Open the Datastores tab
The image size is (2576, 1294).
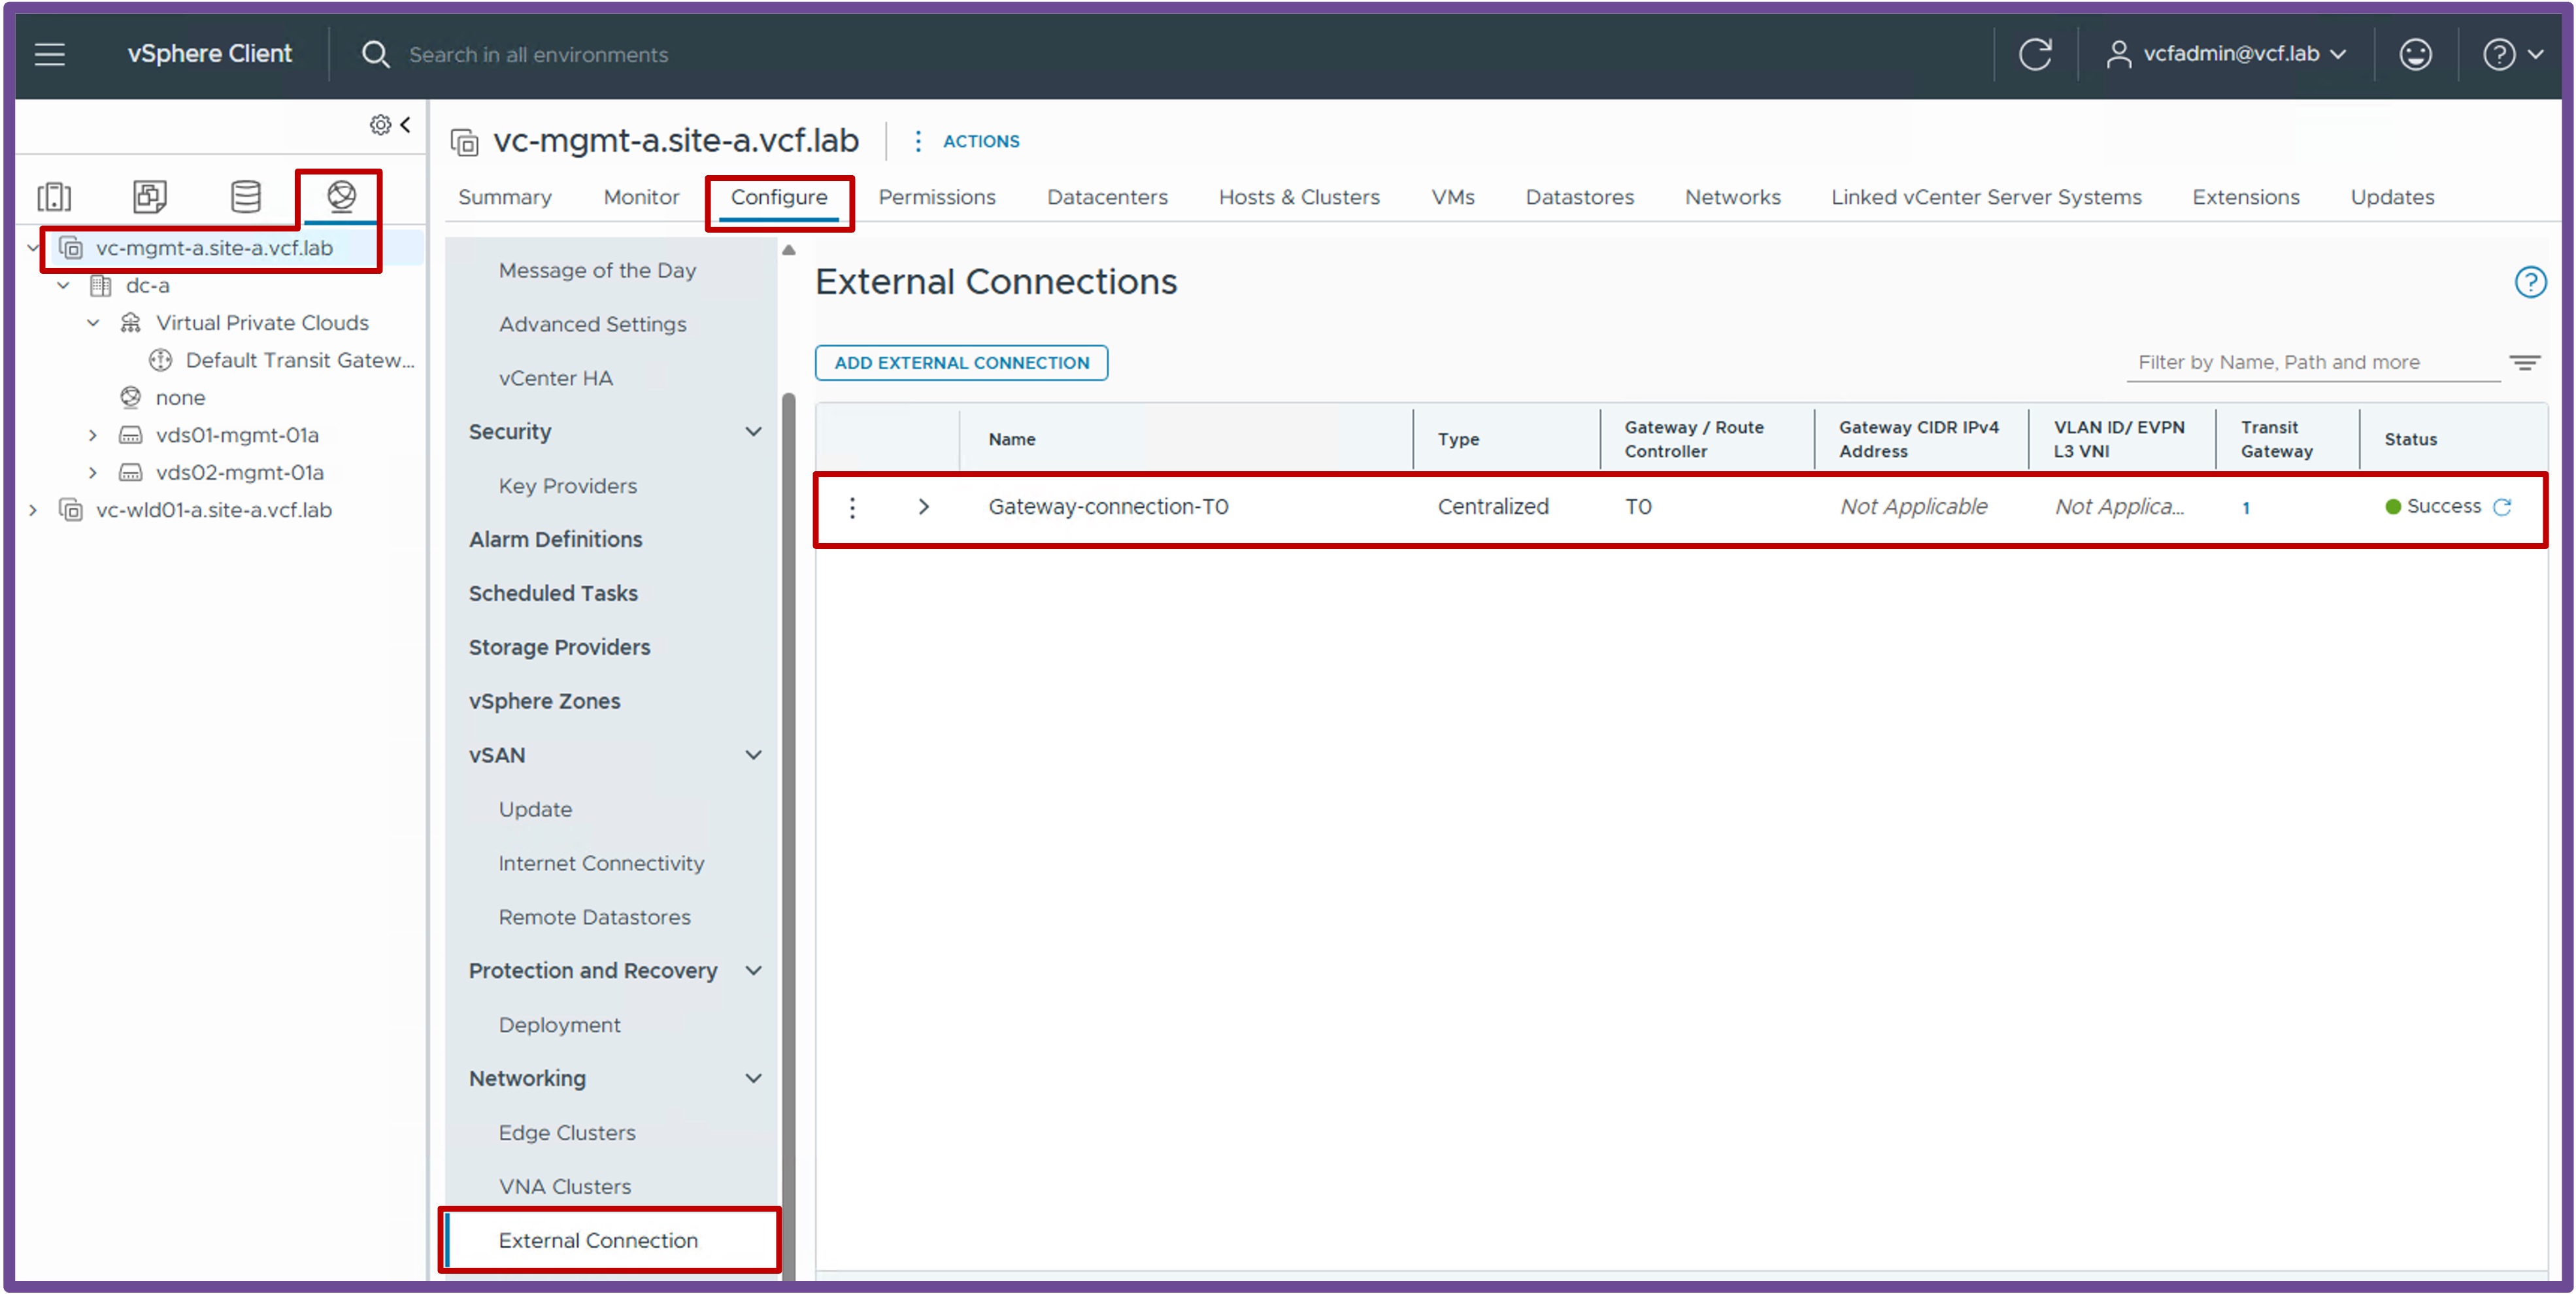click(x=1579, y=197)
